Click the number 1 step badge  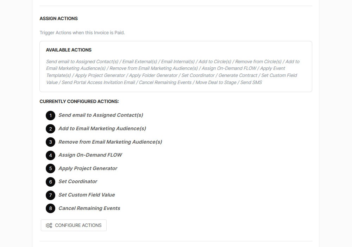pyautogui.click(x=50, y=115)
